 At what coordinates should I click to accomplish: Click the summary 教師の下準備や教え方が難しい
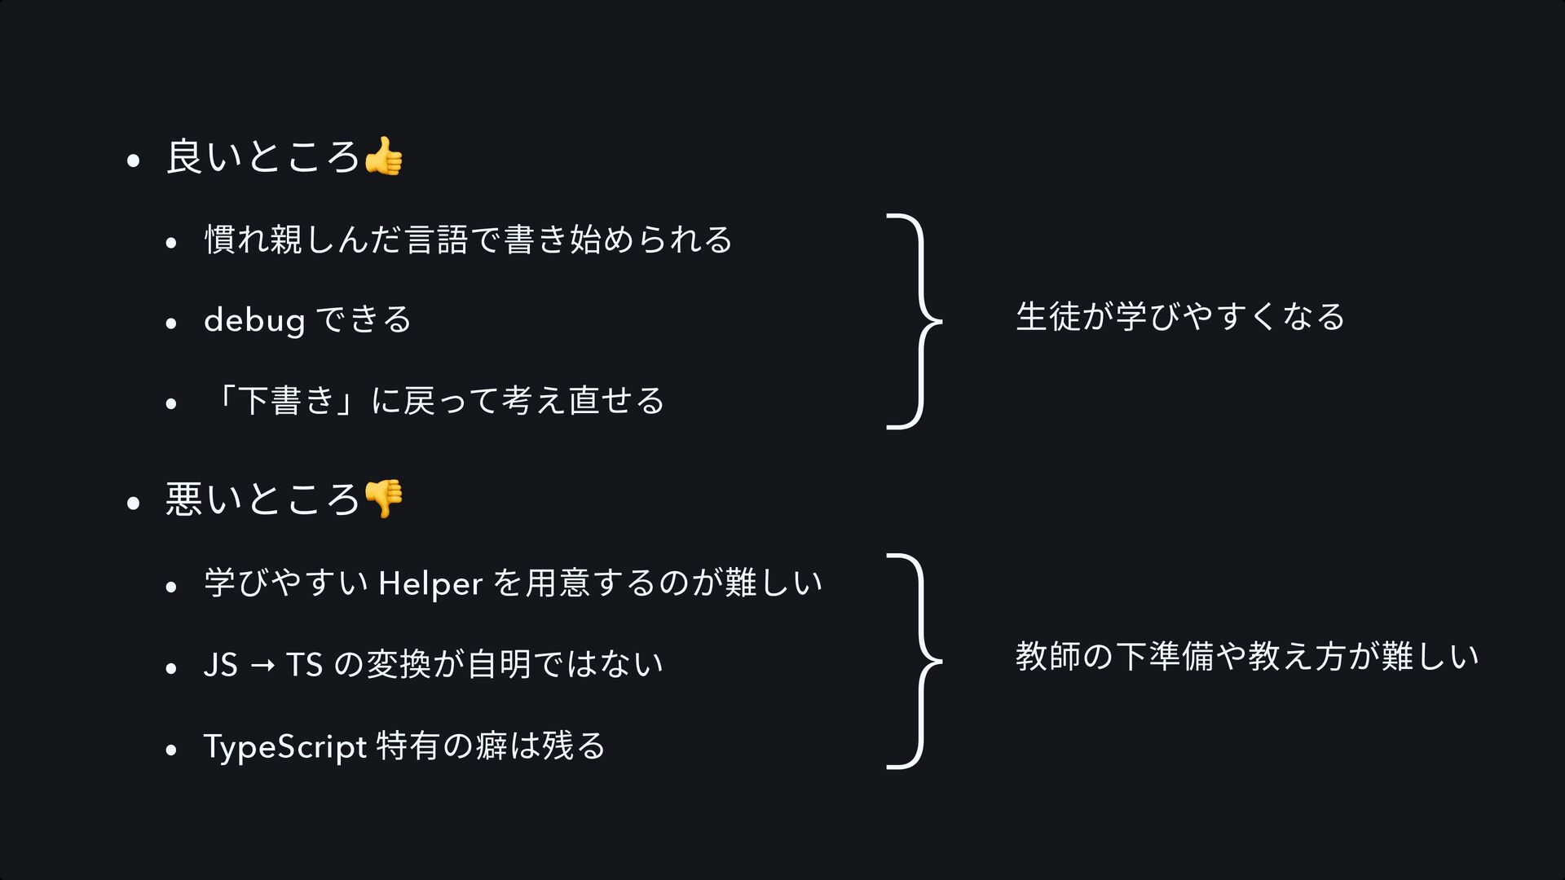tap(1247, 657)
